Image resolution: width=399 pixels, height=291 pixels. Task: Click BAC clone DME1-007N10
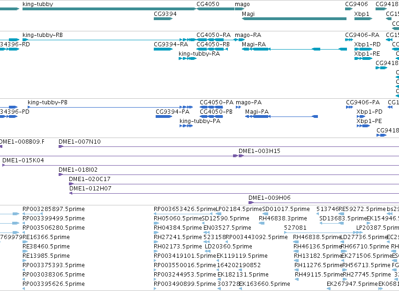[229, 146]
